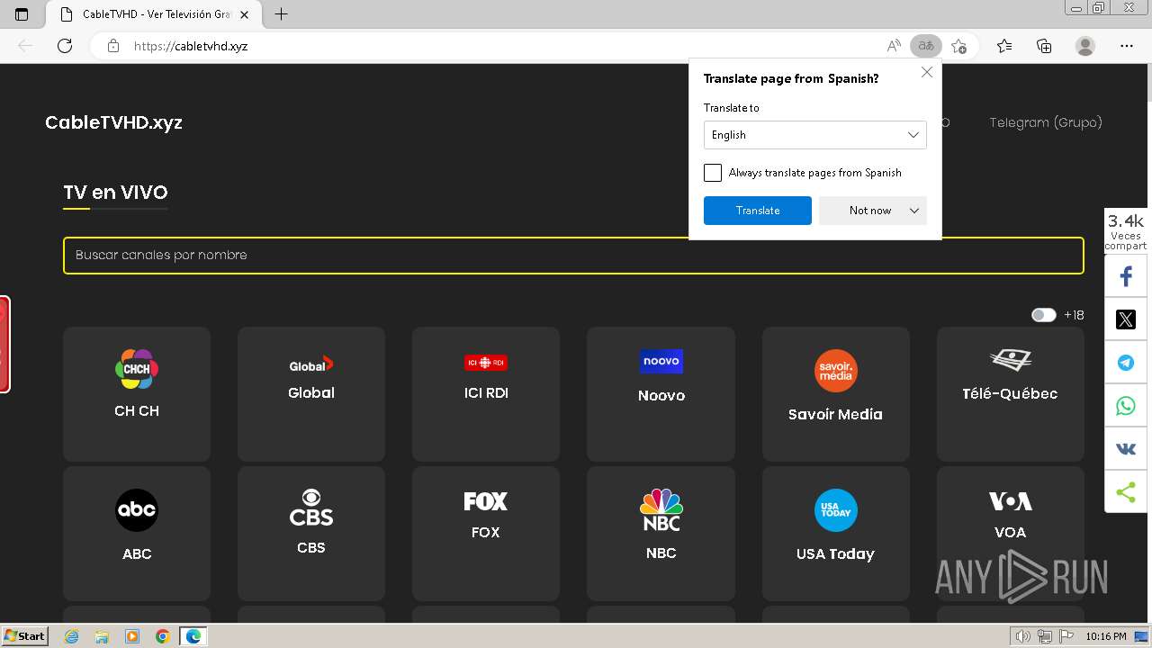View site information padlock icon

point(112,46)
